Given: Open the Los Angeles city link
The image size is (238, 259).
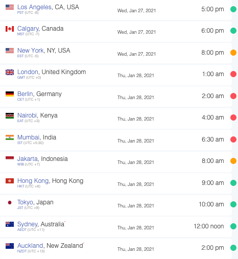Looking at the screenshot, I should (34, 7).
